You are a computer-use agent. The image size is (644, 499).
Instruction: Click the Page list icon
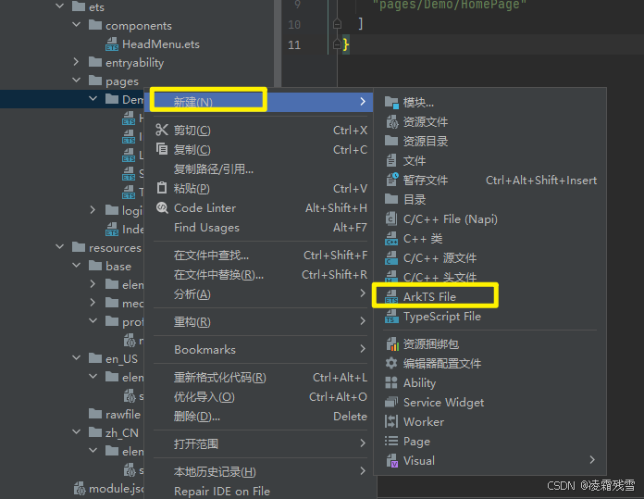pos(391,441)
